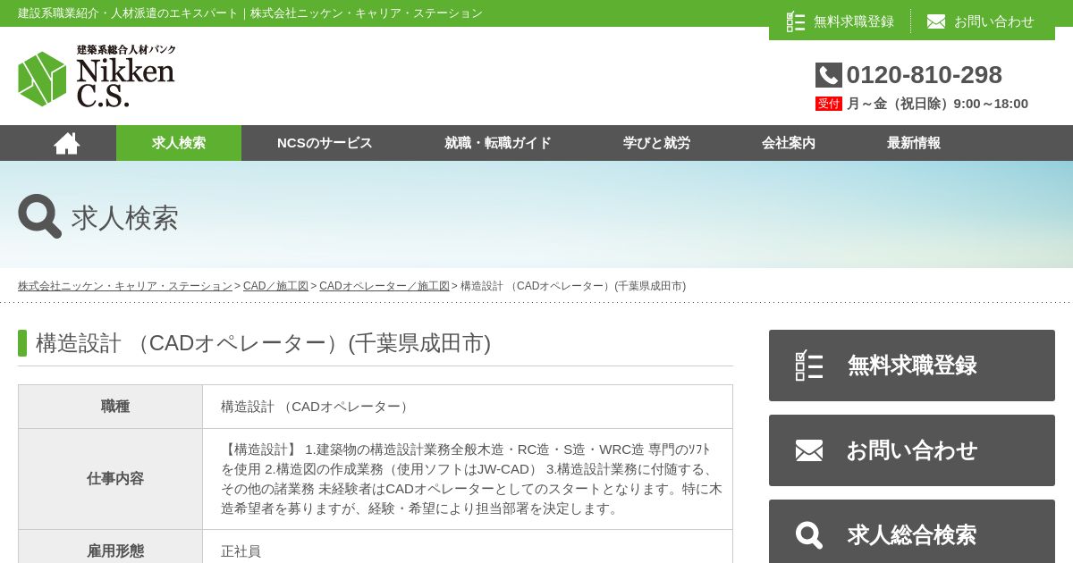Follow breadcrumb link CAD／施工図
1073x563 pixels.
(x=275, y=286)
